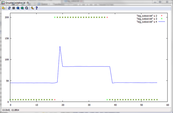Click the y-axis label 100
The height and width of the screenshot is (113, 173).
coord(7,59)
